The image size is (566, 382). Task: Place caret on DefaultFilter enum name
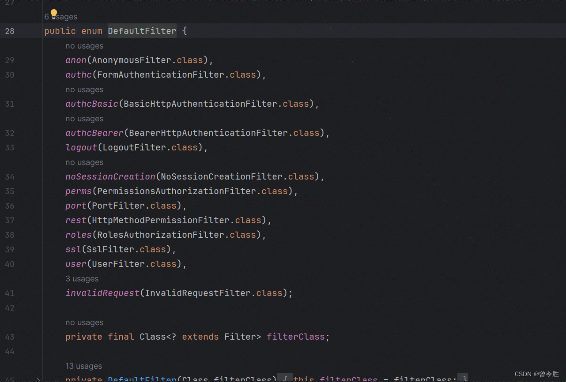[142, 31]
